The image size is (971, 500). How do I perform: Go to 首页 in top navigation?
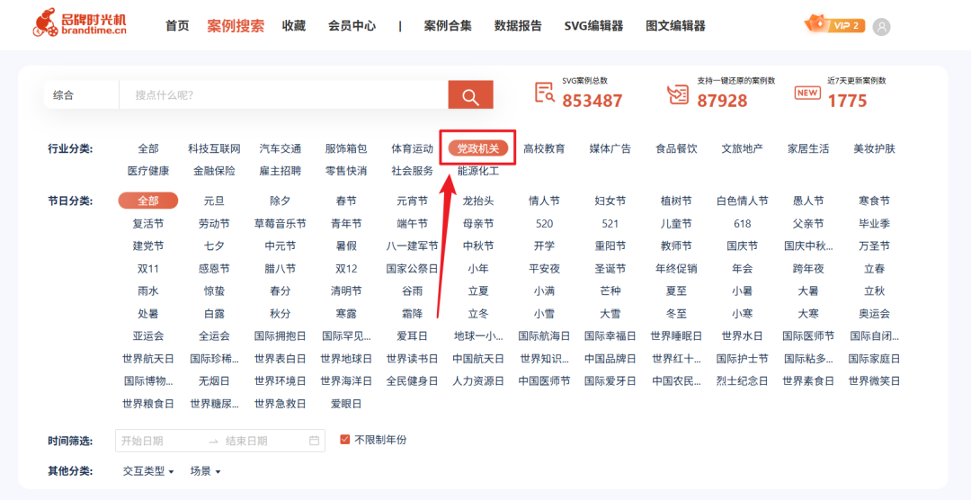click(177, 26)
